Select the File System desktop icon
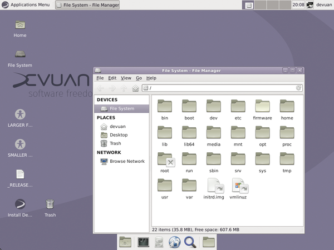 [20, 59]
